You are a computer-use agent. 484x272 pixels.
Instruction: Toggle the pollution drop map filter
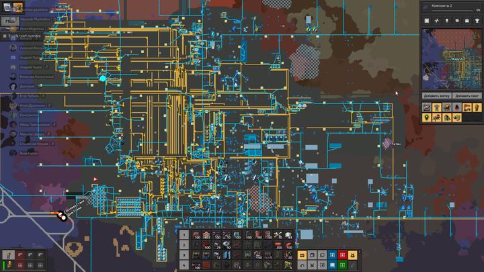457,107
